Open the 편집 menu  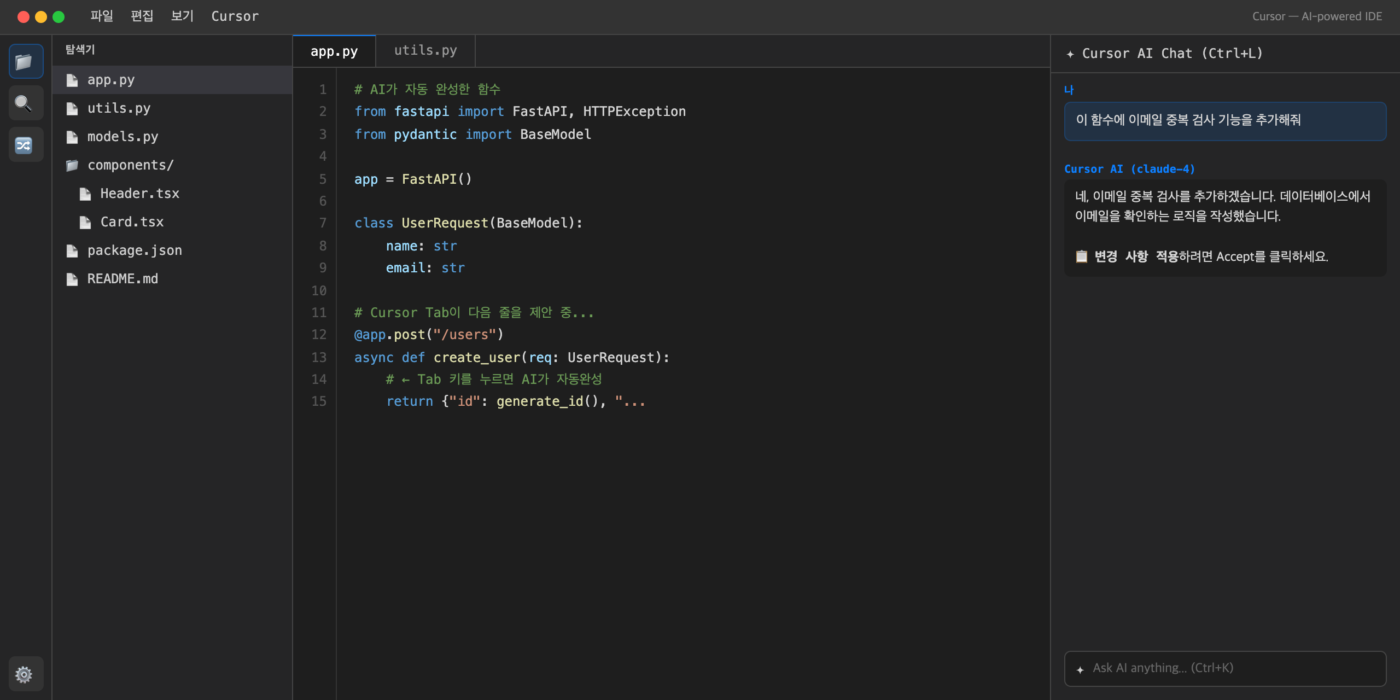click(x=142, y=16)
